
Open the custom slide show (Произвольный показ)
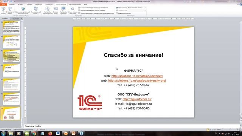36,11
